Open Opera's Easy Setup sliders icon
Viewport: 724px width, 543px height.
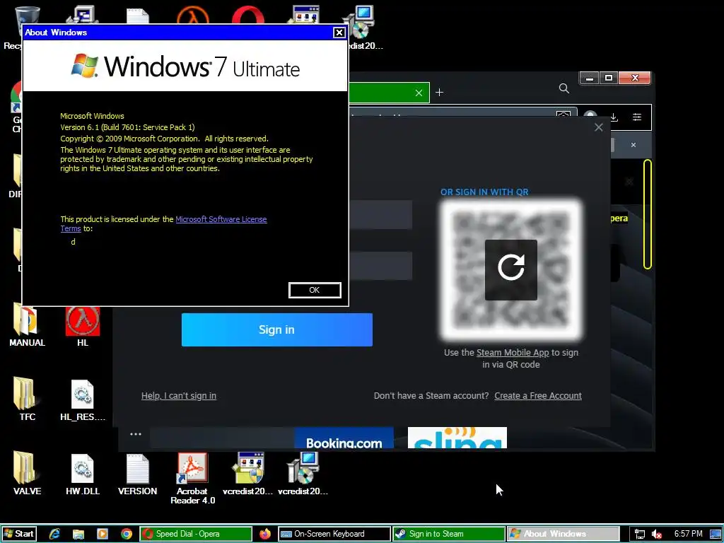pyautogui.click(x=637, y=117)
